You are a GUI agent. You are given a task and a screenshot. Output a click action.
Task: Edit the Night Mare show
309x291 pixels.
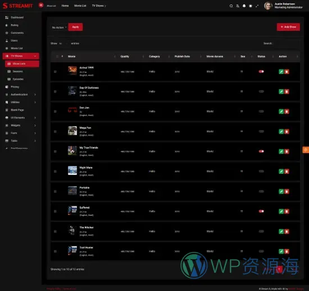tap(281, 172)
